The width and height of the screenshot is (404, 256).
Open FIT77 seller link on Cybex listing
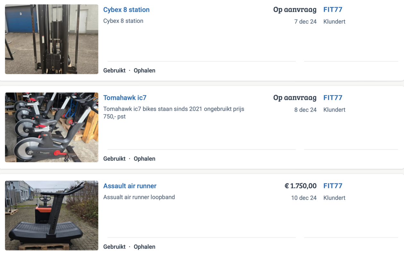pos(333,10)
